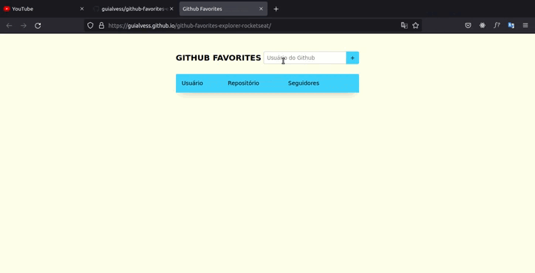Open the tracking protection shield icon

tap(90, 26)
